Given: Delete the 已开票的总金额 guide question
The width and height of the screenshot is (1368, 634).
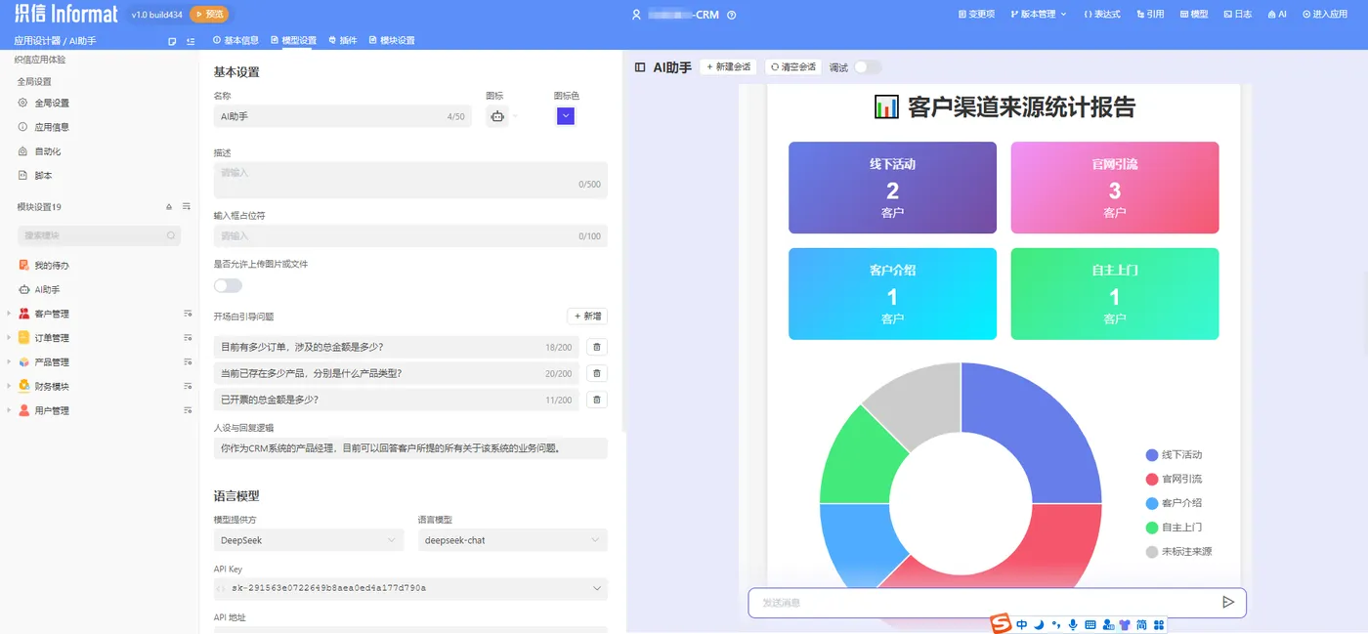Looking at the screenshot, I should point(597,399).
